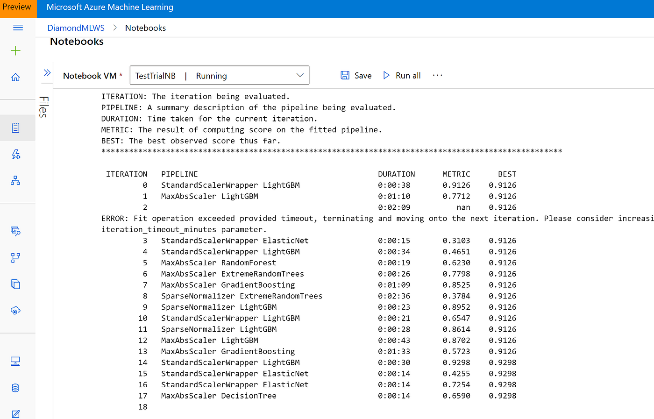Open the Models section from the sidebar
Screen dimensions: 654x419
[x=15, y=284]
